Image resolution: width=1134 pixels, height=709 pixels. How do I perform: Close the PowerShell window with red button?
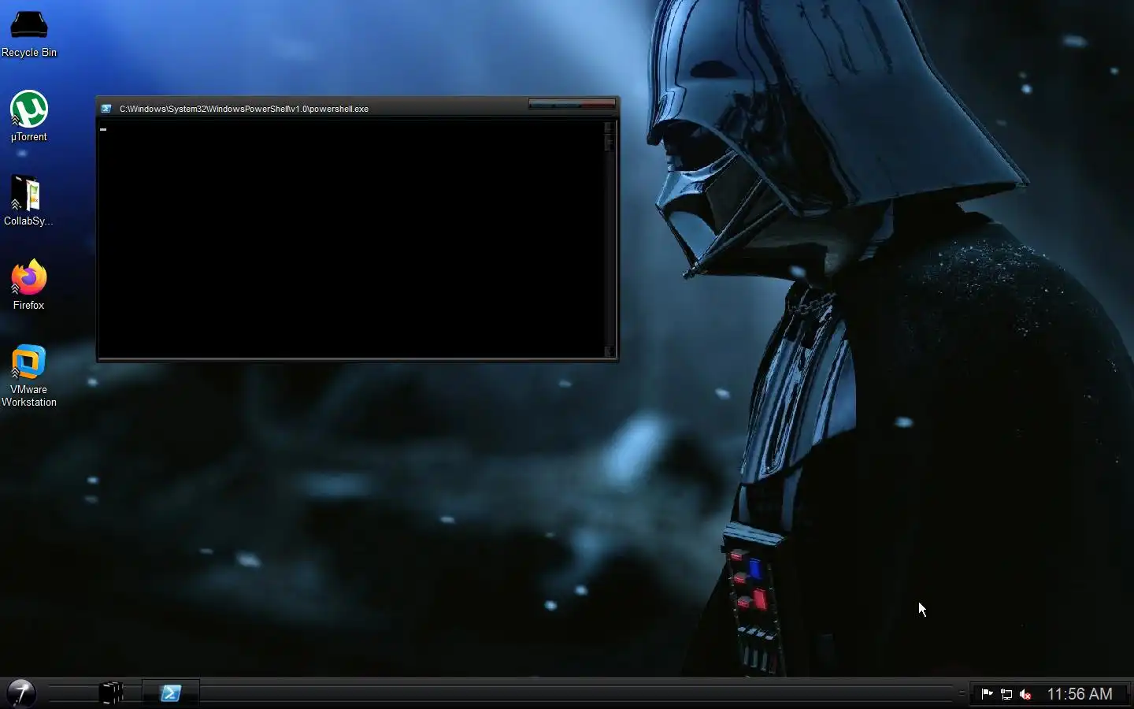(x=598, y=104)
